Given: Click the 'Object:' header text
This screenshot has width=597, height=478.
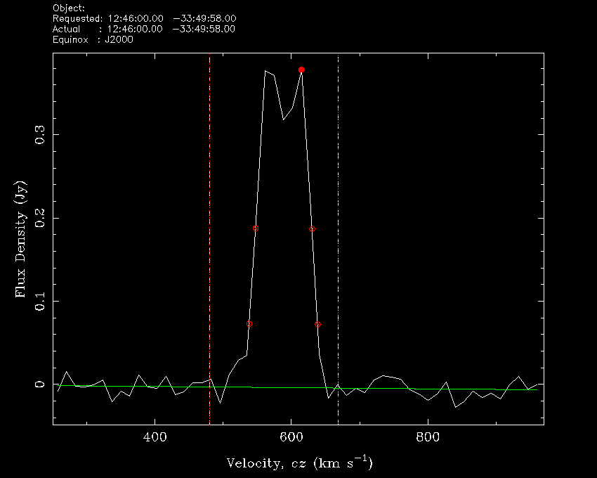Looking at the screenshot, I should click(69, 8).
